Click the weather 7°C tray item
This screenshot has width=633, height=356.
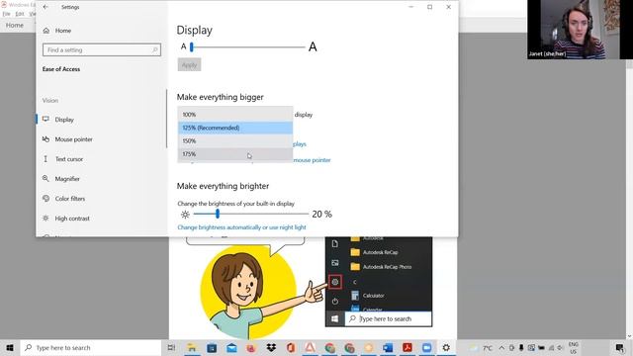[481, 347]
